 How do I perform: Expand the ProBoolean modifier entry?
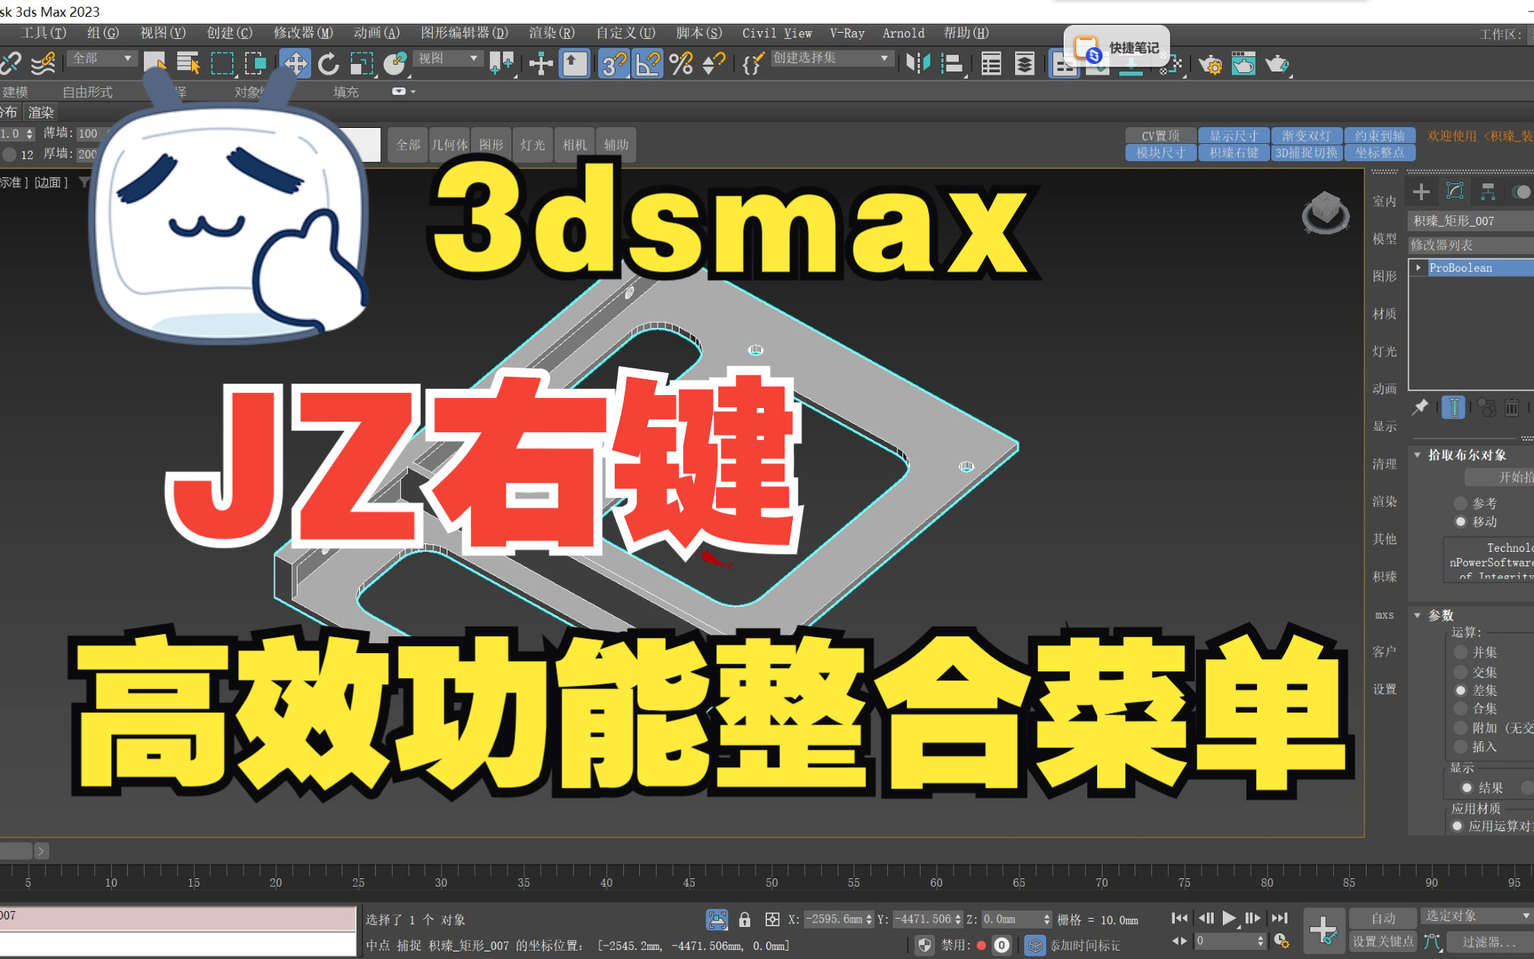tap(1418, 268)
